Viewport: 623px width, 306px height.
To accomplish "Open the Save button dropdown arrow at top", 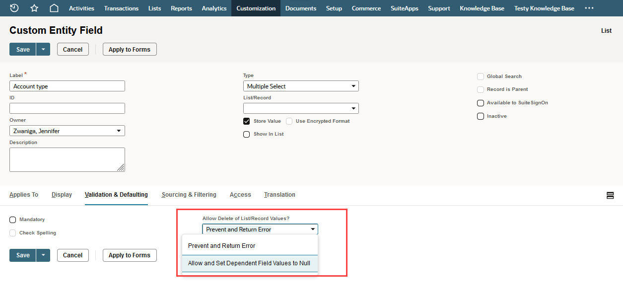I will coord(43,49).
